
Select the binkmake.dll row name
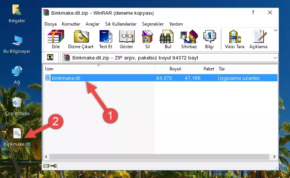pos(66,78)
